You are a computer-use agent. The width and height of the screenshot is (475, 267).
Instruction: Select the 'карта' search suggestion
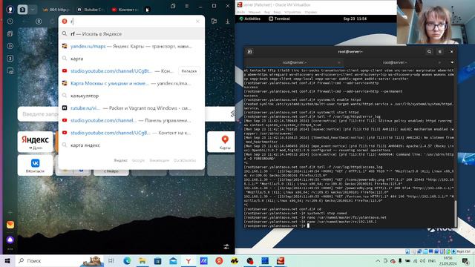pos(131,59)
